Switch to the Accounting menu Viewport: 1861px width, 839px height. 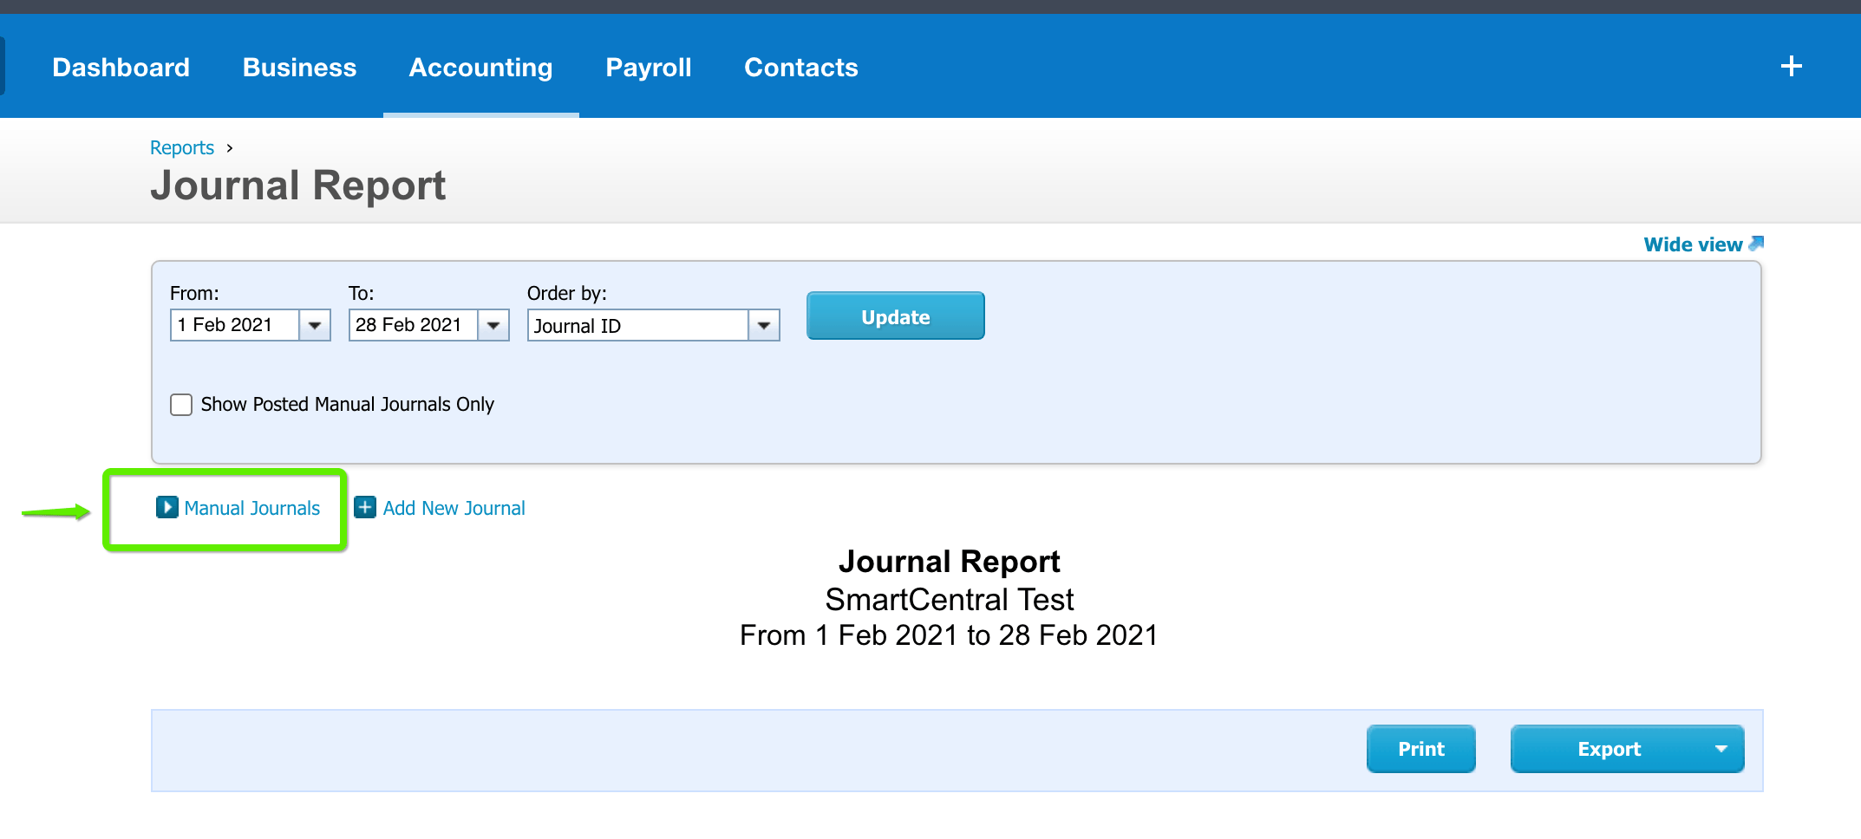[480, 67]
